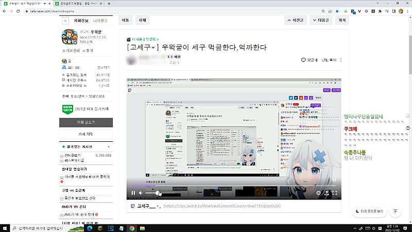
Task: Toggle dark mode view button
Action: coord(369,211)
